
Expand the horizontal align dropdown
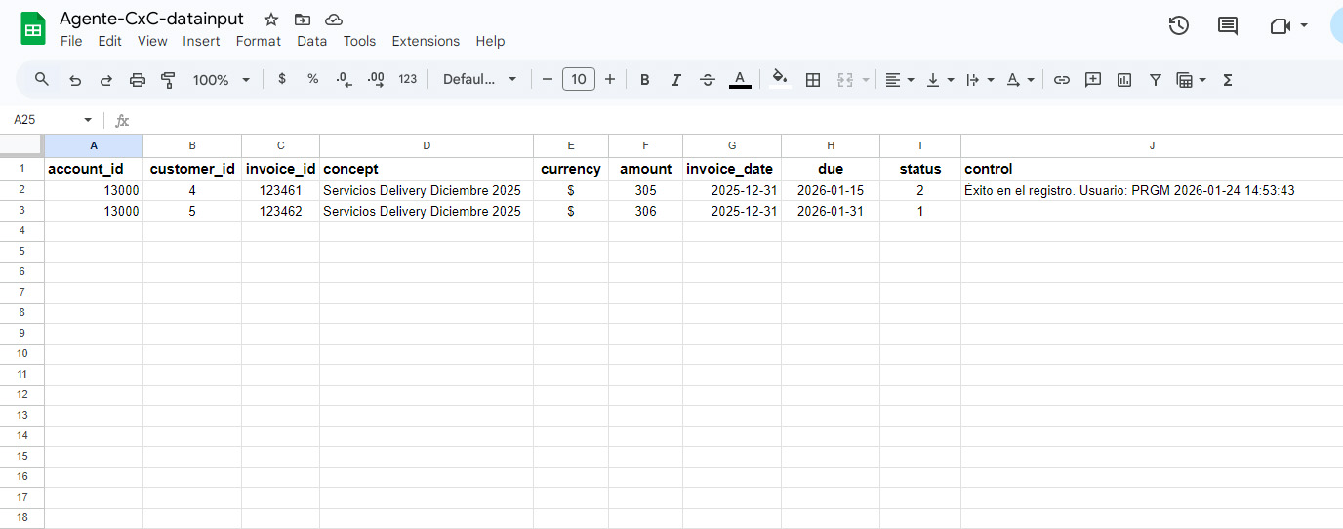coord(899,80)
